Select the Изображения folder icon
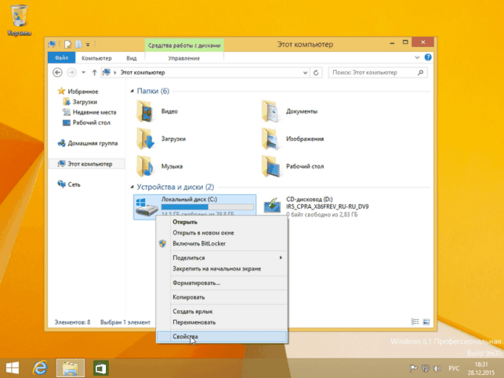This screenshot has height=378, width=504. 270,139
